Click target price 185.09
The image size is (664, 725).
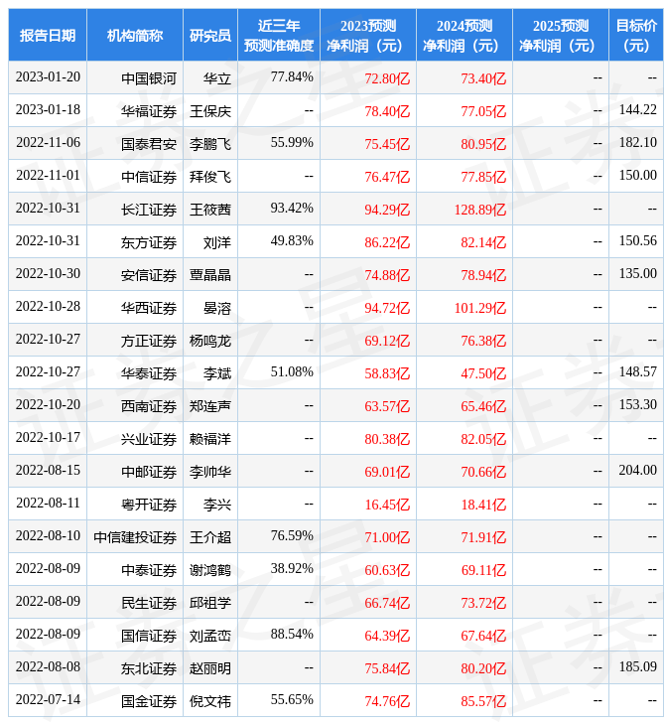(637, 667)
